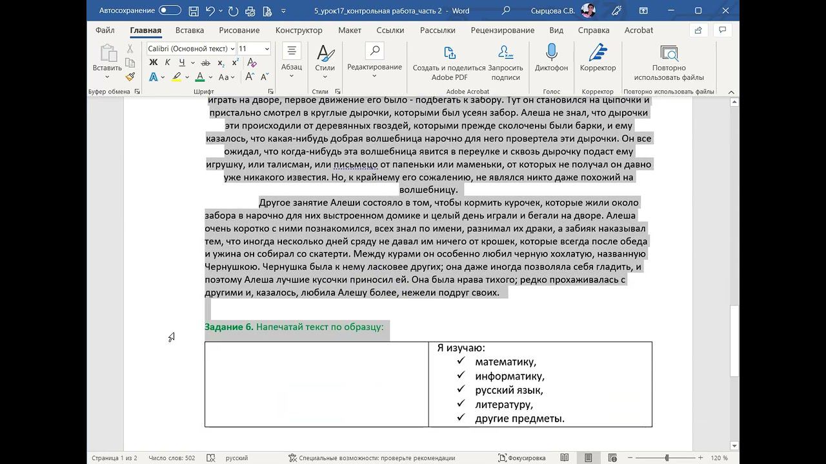The width and height of the screenshot is (826, 464).
Task: Click Создать и поделиться Adobe PDF
Action: click(x=449, y=63)
